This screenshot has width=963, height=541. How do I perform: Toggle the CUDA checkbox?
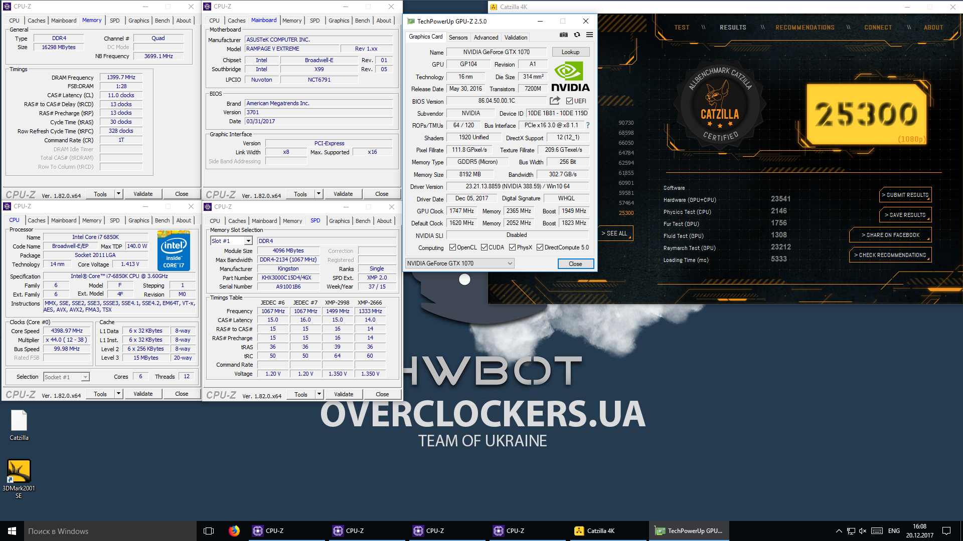(x=484, y=247)
